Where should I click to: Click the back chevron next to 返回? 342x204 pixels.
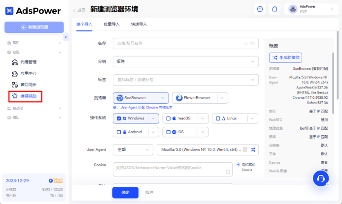point(74,10)
